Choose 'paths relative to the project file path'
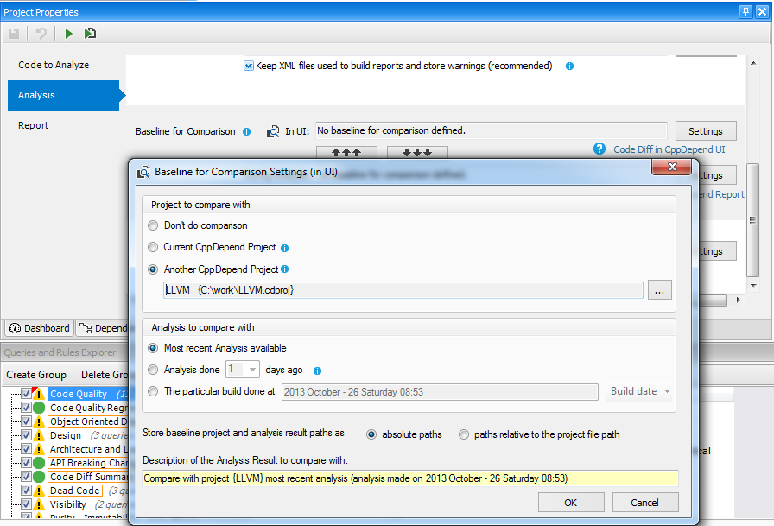Screen dimensions: 774x526 (x=465, y=434)
